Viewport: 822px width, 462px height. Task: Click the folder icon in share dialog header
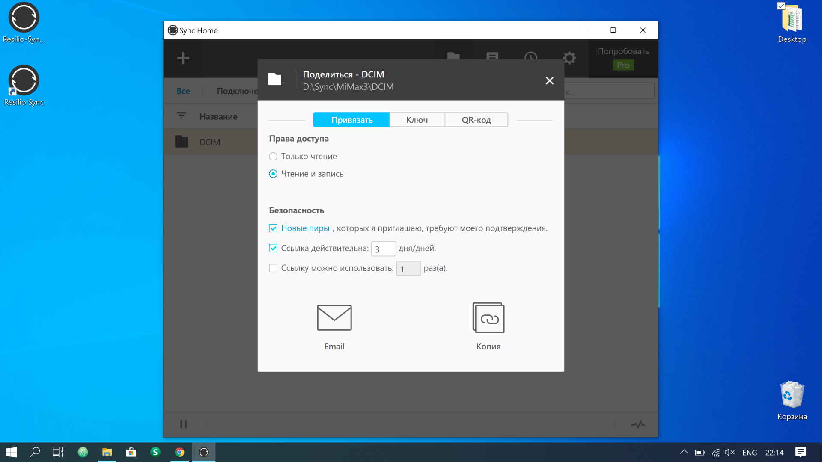[x=275, y=79]
